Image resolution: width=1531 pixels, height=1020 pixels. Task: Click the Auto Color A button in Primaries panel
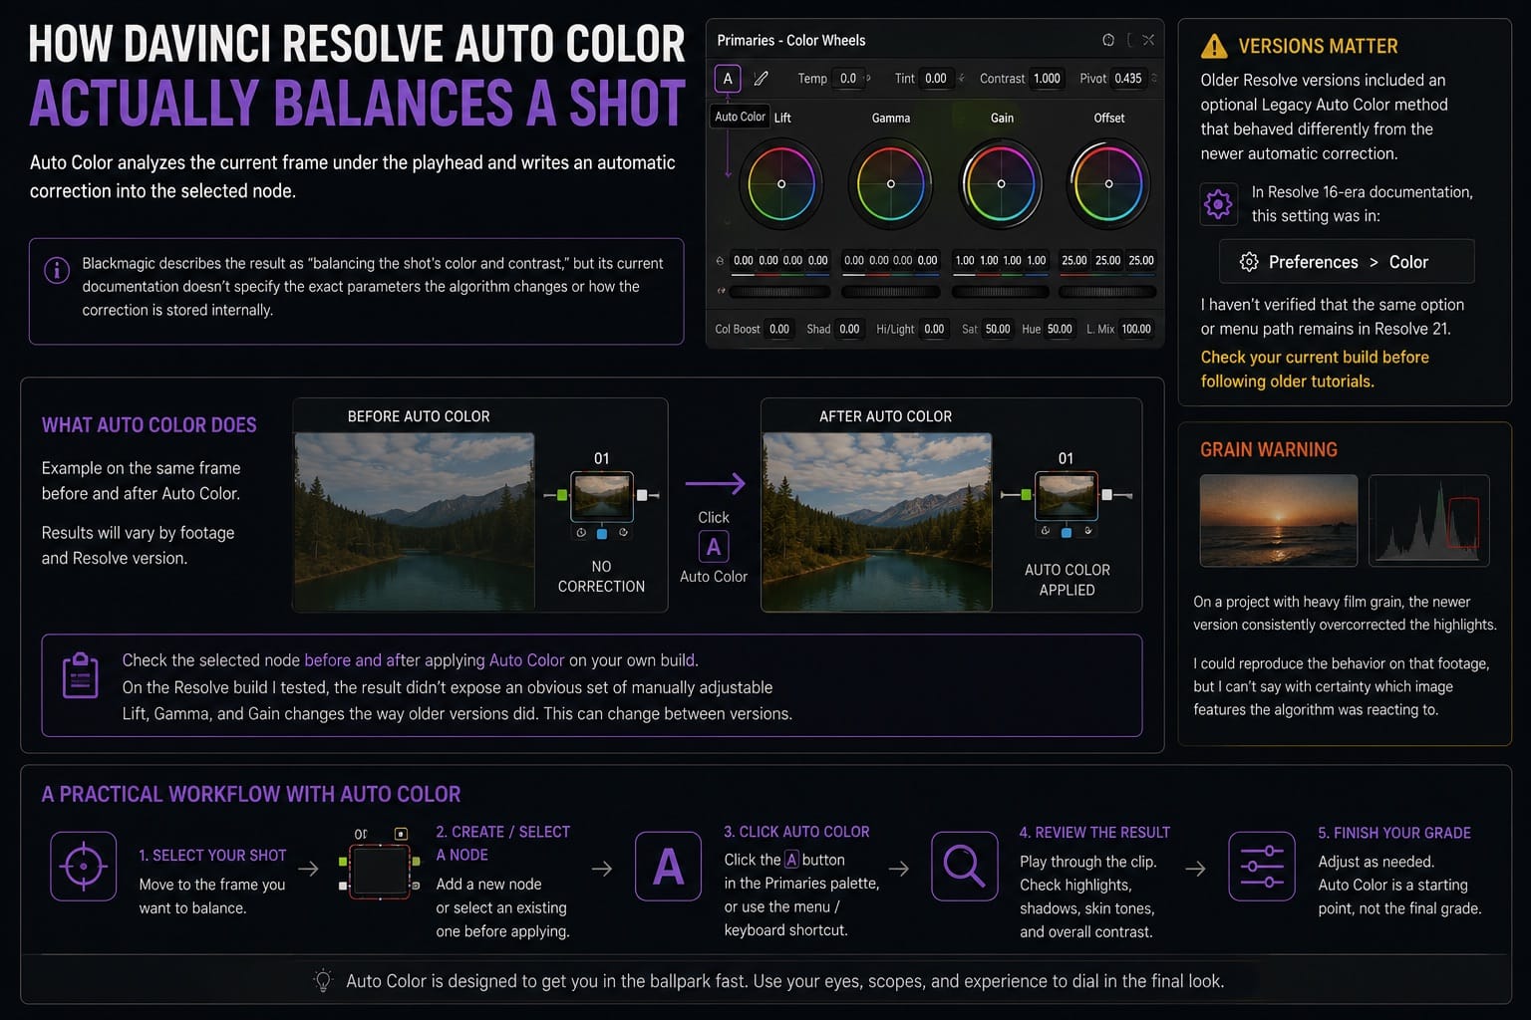[728, 79]
